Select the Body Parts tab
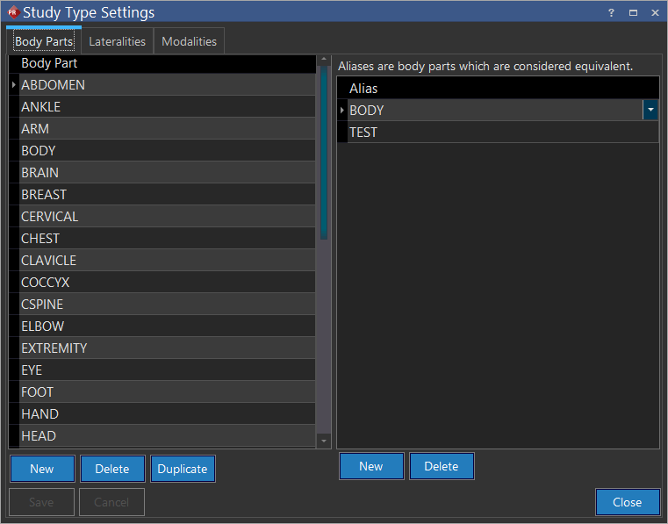 pos(44,41)
